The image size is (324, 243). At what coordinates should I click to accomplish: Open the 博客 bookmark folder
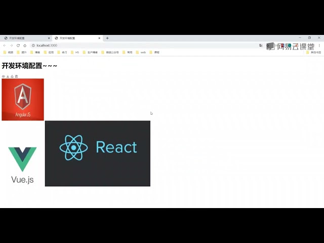point(35,53)
